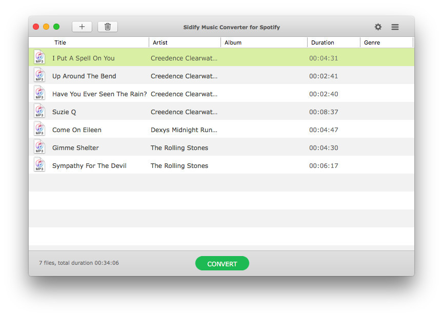The image size is (443, 317).
Task: Select the track title Come On Eileen
Action: coord(77,130)
